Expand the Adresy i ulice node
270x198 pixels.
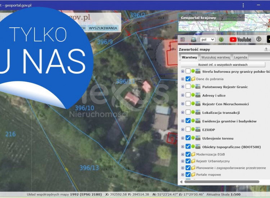(x=183, y=95)
